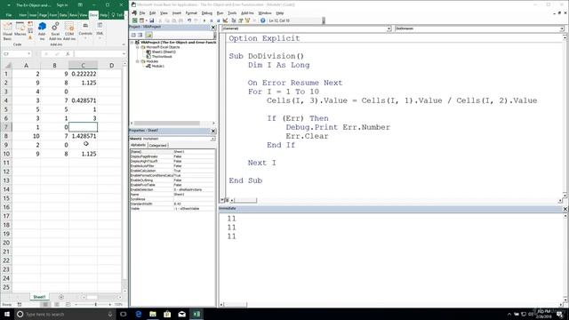Click the Break pause icon in VBA toolbar
The image size is (569, 320).
tap(212, 20)
